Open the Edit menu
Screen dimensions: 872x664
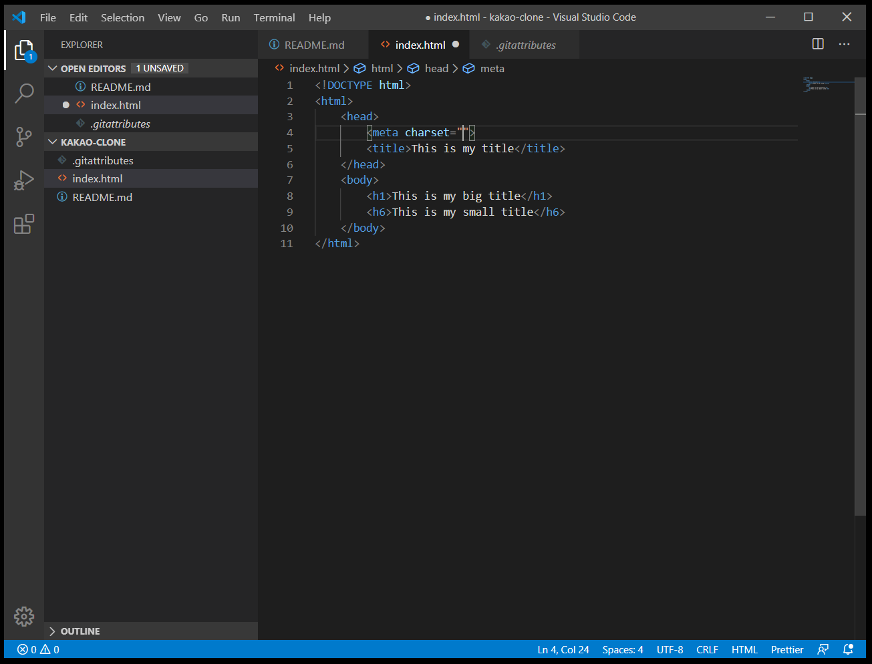click(78, 17)
